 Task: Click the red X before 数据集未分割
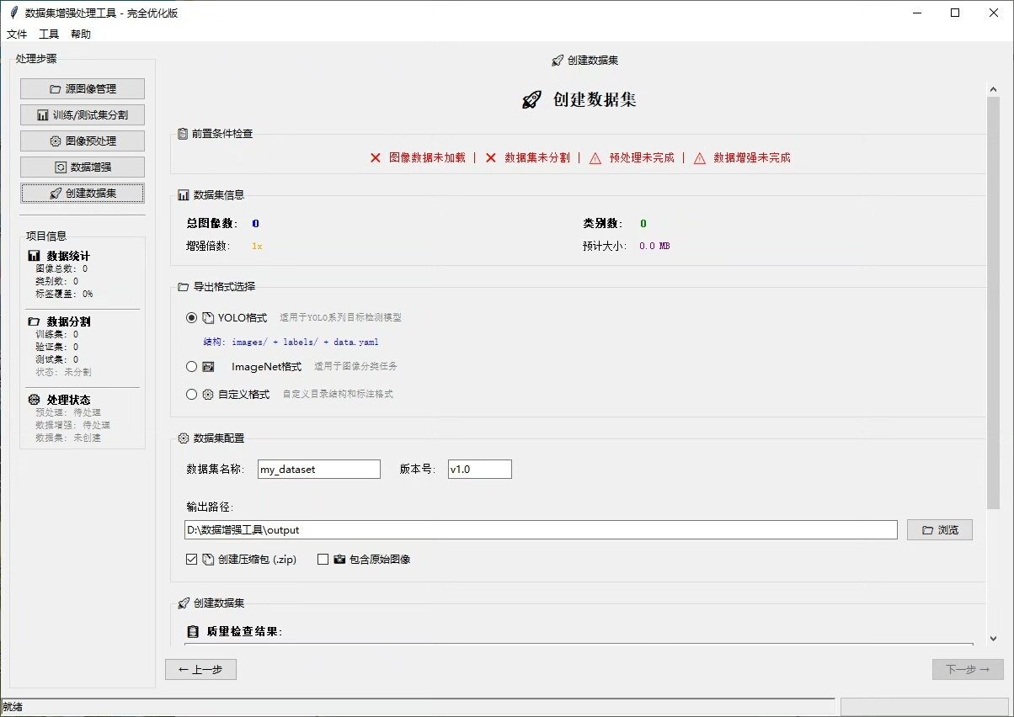click(491, 157)
